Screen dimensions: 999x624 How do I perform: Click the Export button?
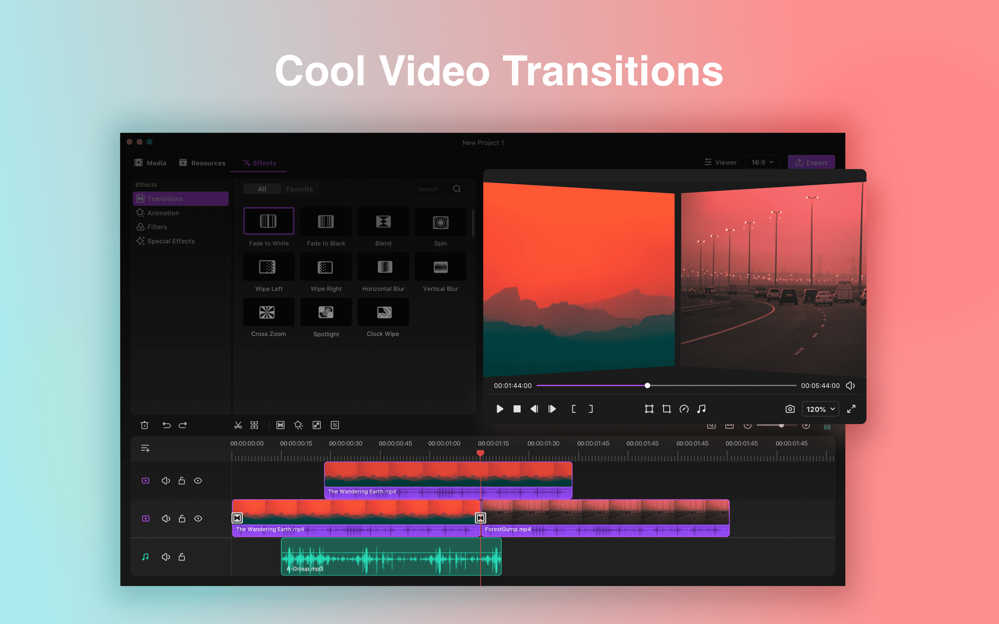[811, 162]
